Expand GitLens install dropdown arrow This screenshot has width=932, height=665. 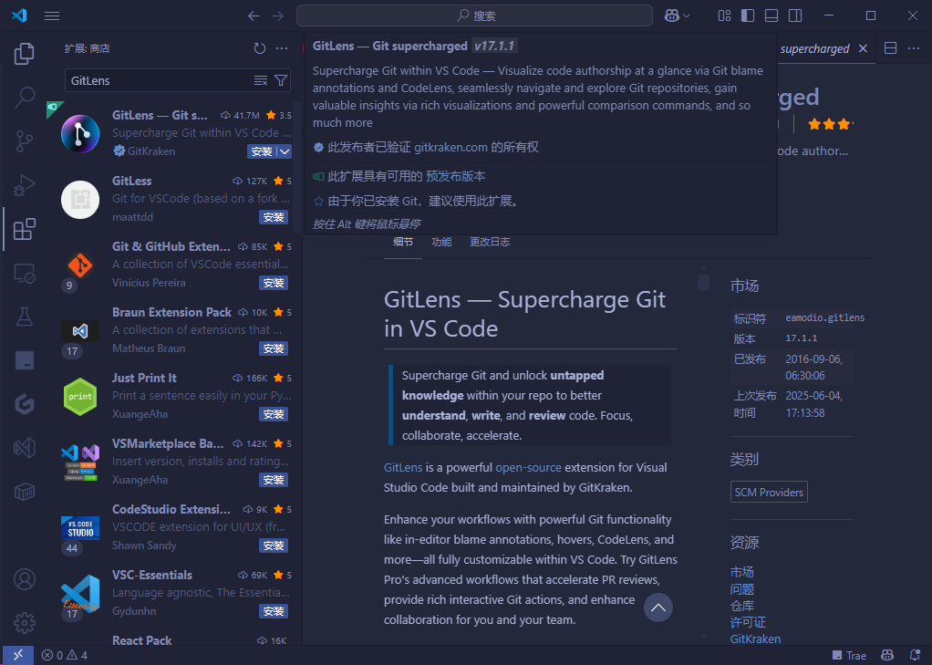click(285, 151)
